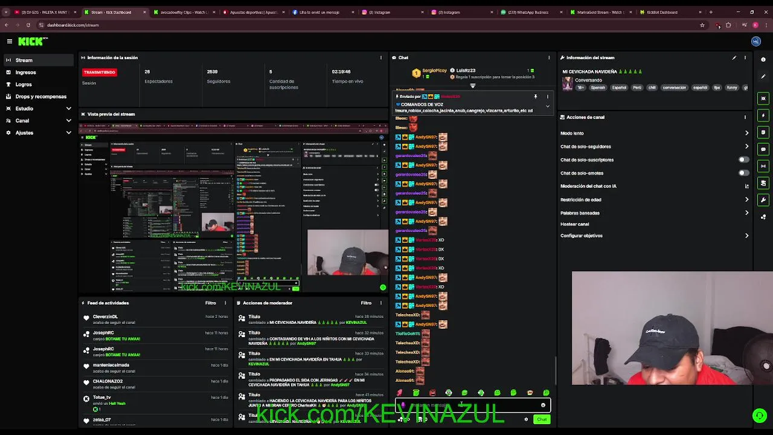Screen dimensions: 773x435
Task: Reload the page in browser toolbar
Action: [28, 25]
